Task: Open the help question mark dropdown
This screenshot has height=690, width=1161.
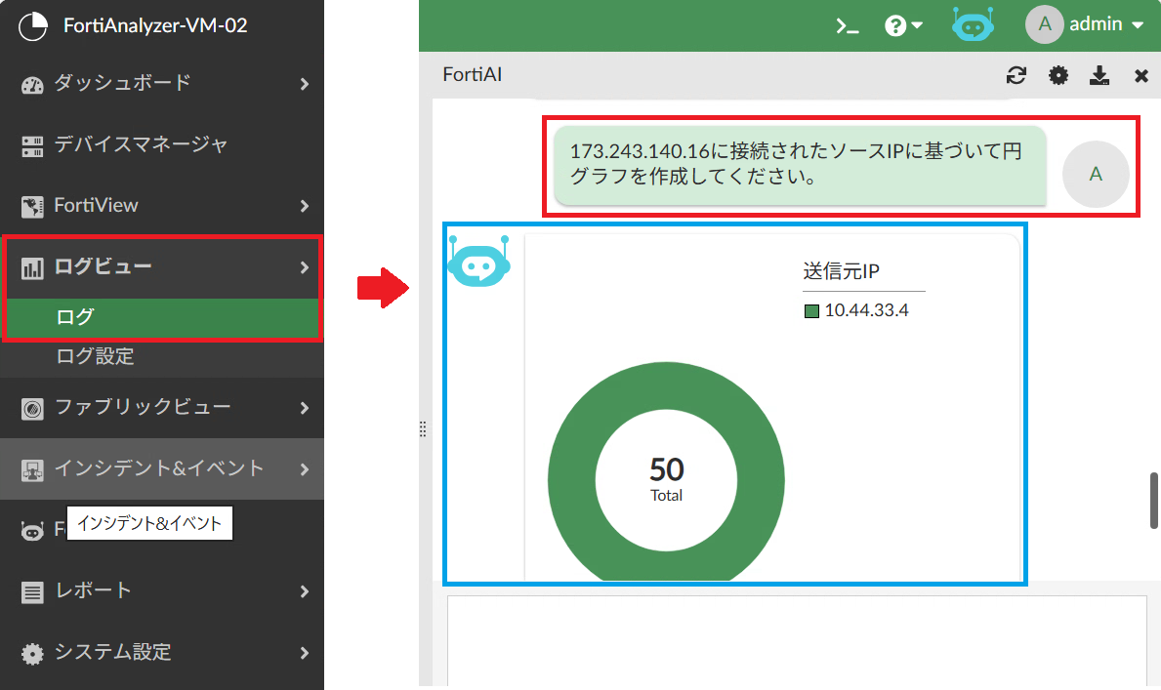Action: click(903, 26)
